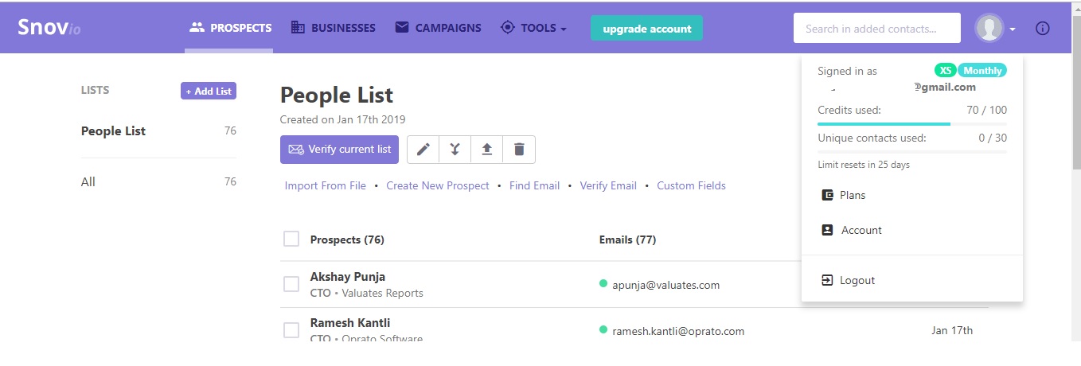Click the merge lists arrow icon
The height and width of the screenshot is (366, 1081).
[455, 150]
